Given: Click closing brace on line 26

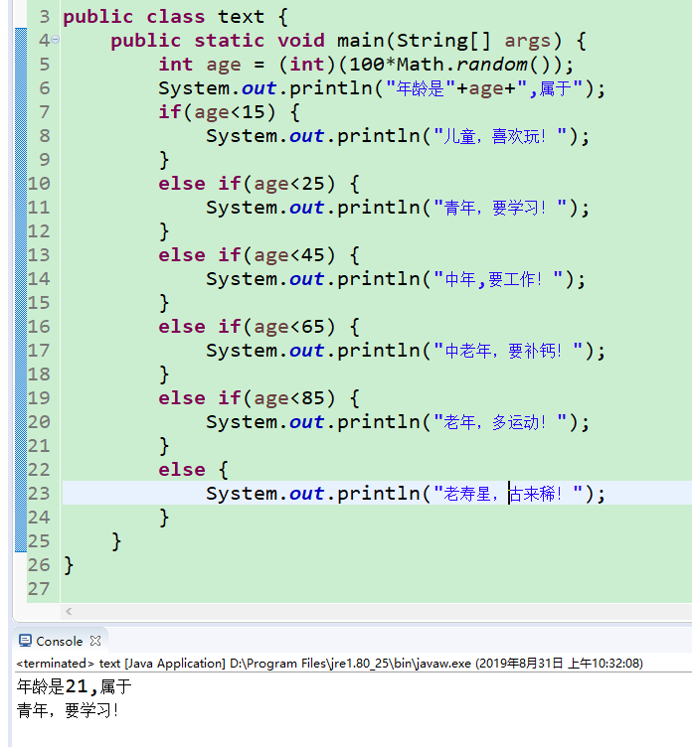Looking at the screenshot, I should tap(69, 565).
